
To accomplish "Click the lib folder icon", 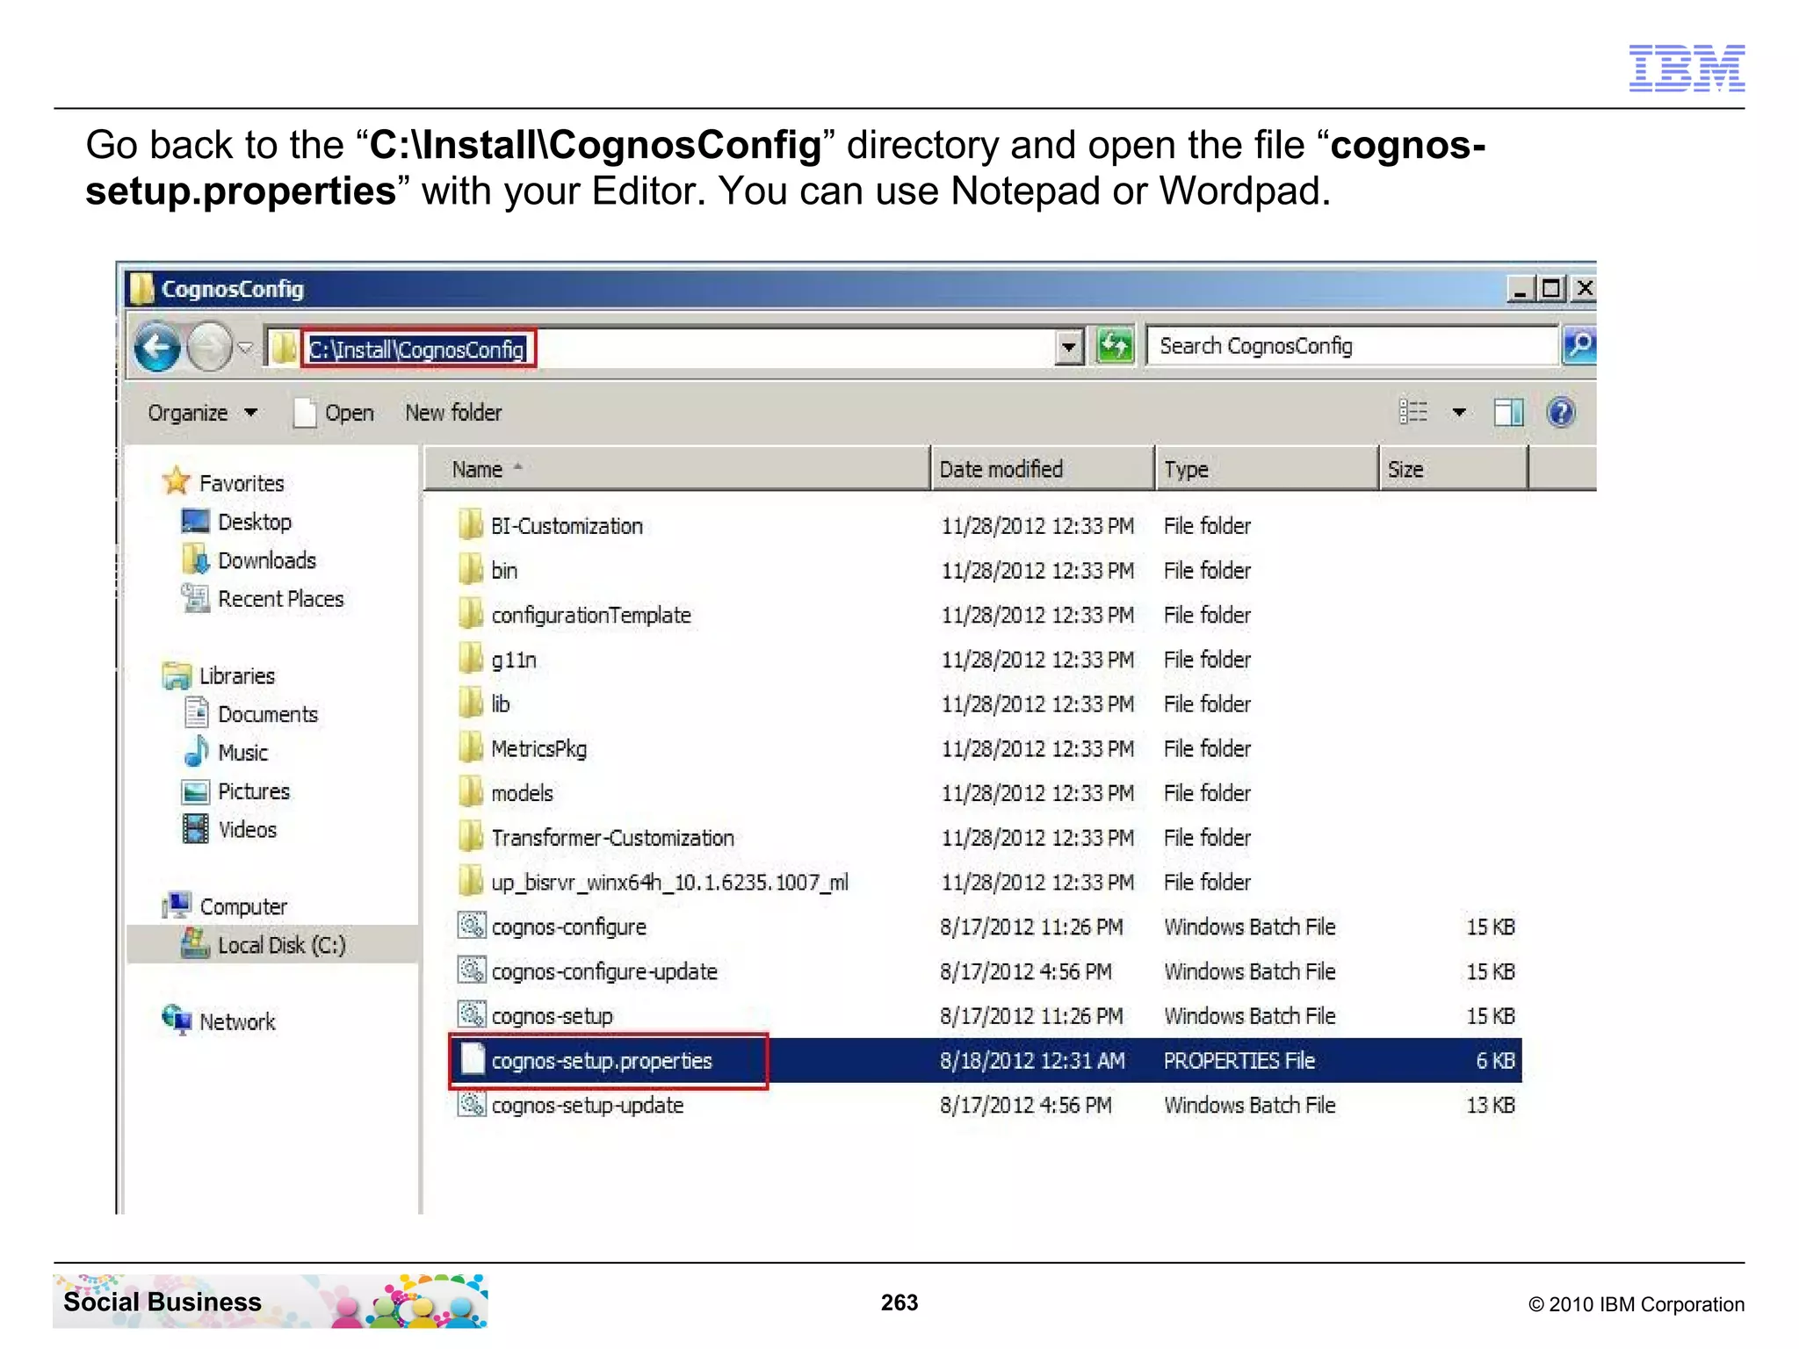I will [471, 703].
